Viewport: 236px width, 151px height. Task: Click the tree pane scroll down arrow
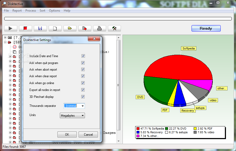pyautogui.click(x=119, y=141)
